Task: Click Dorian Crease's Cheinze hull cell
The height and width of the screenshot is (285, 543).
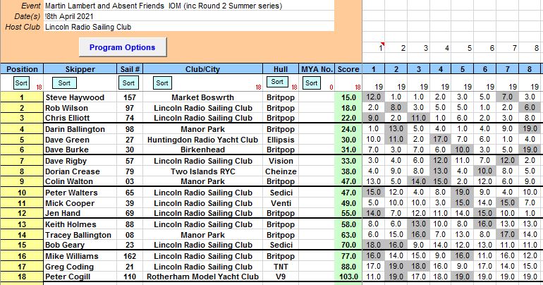Action: click(x=280, y=170)
